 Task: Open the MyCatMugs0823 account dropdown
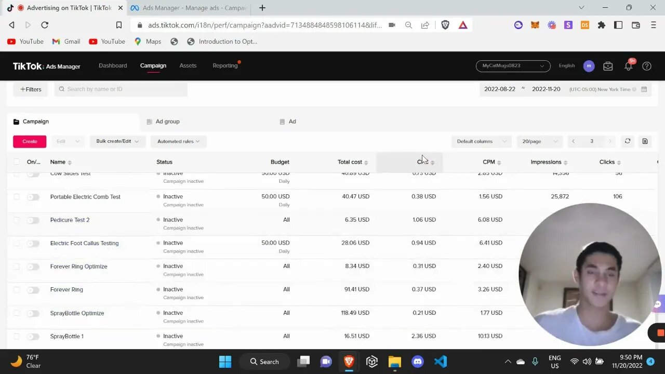click(513, 66)
